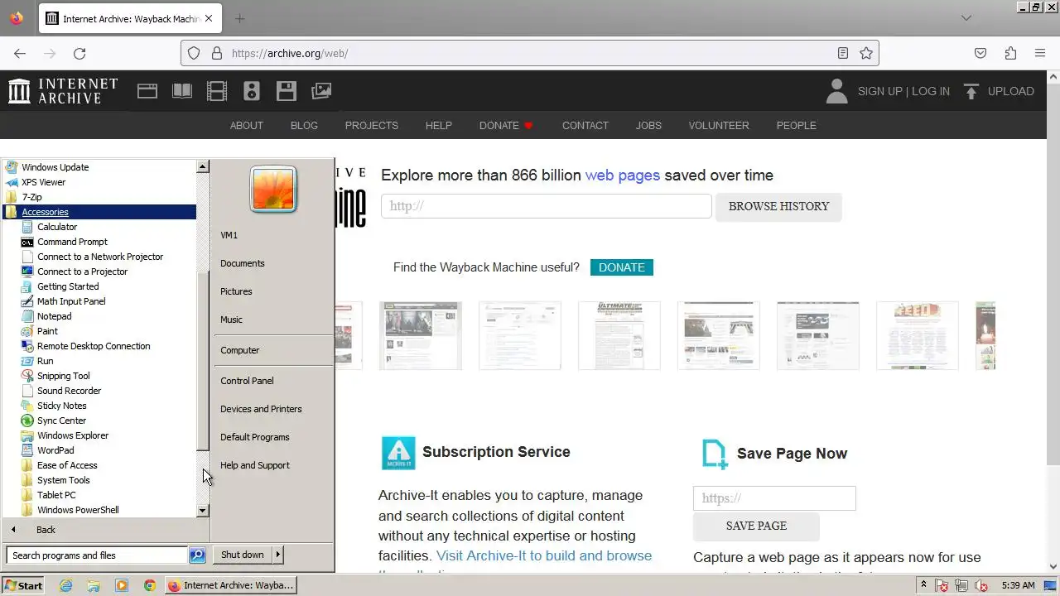Image resolution: width=1060 pixels, height=596 pixels.
Task: Open XPS Viewer
Action: click(x=43, y=182)
